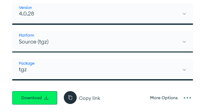Viewport: 201px width, 112px height.
Task: Expand the Package dropdown chevron
Action: click(184, 70)
